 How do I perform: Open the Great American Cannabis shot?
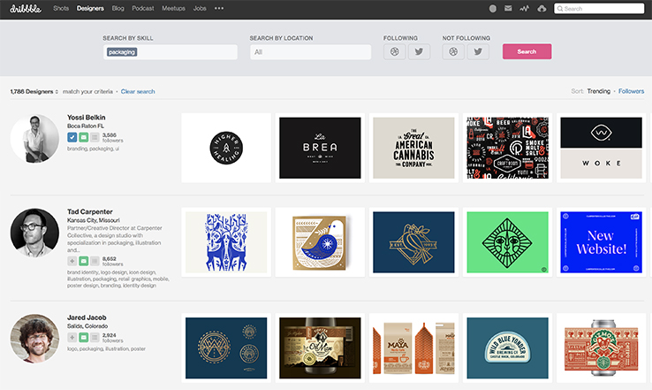pos(413,148)
